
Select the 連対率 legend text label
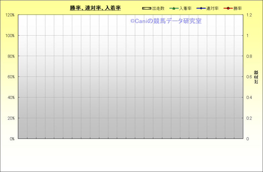pos(212,8)
